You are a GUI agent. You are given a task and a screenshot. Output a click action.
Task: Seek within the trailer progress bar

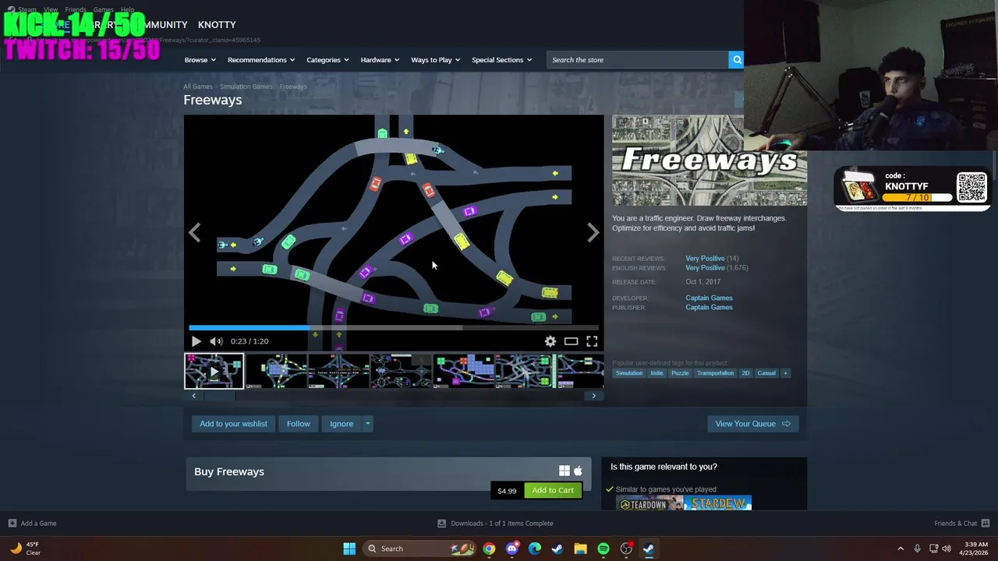[x=394, y=328]
